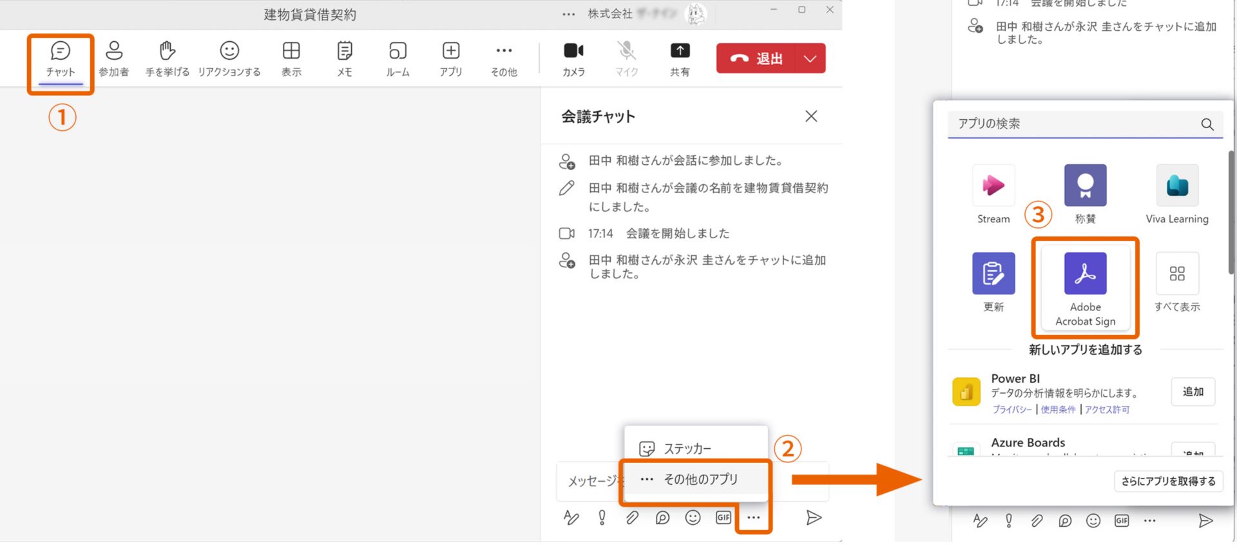The width and height of the screenshot is (1237, 550).
Task: Open Power BI アクセス許可 link
Action: click(x=1108, y=410)
